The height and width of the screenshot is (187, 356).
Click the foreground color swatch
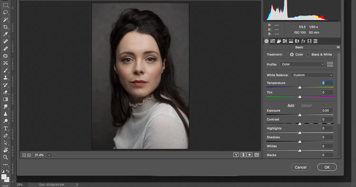[x=4, y=177]
